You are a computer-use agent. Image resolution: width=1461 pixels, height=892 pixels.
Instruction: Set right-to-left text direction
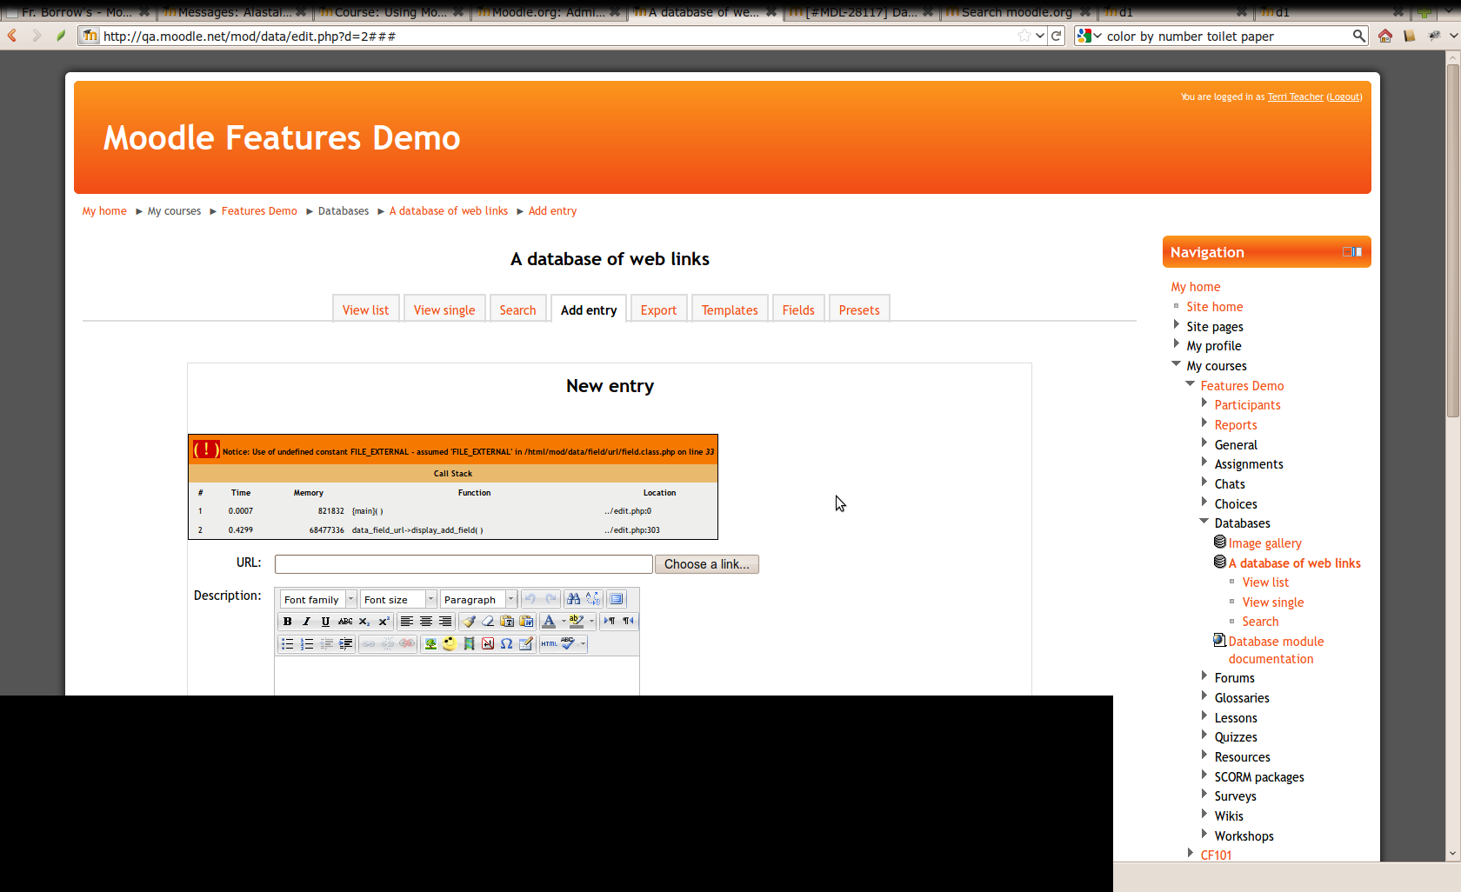click(x=628, y=621)
